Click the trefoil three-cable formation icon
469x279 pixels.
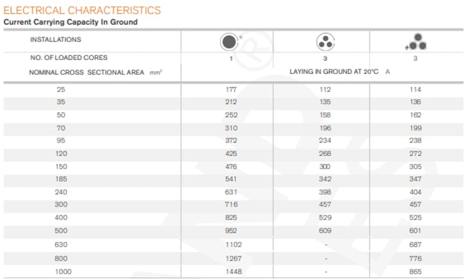coord(416,42)
